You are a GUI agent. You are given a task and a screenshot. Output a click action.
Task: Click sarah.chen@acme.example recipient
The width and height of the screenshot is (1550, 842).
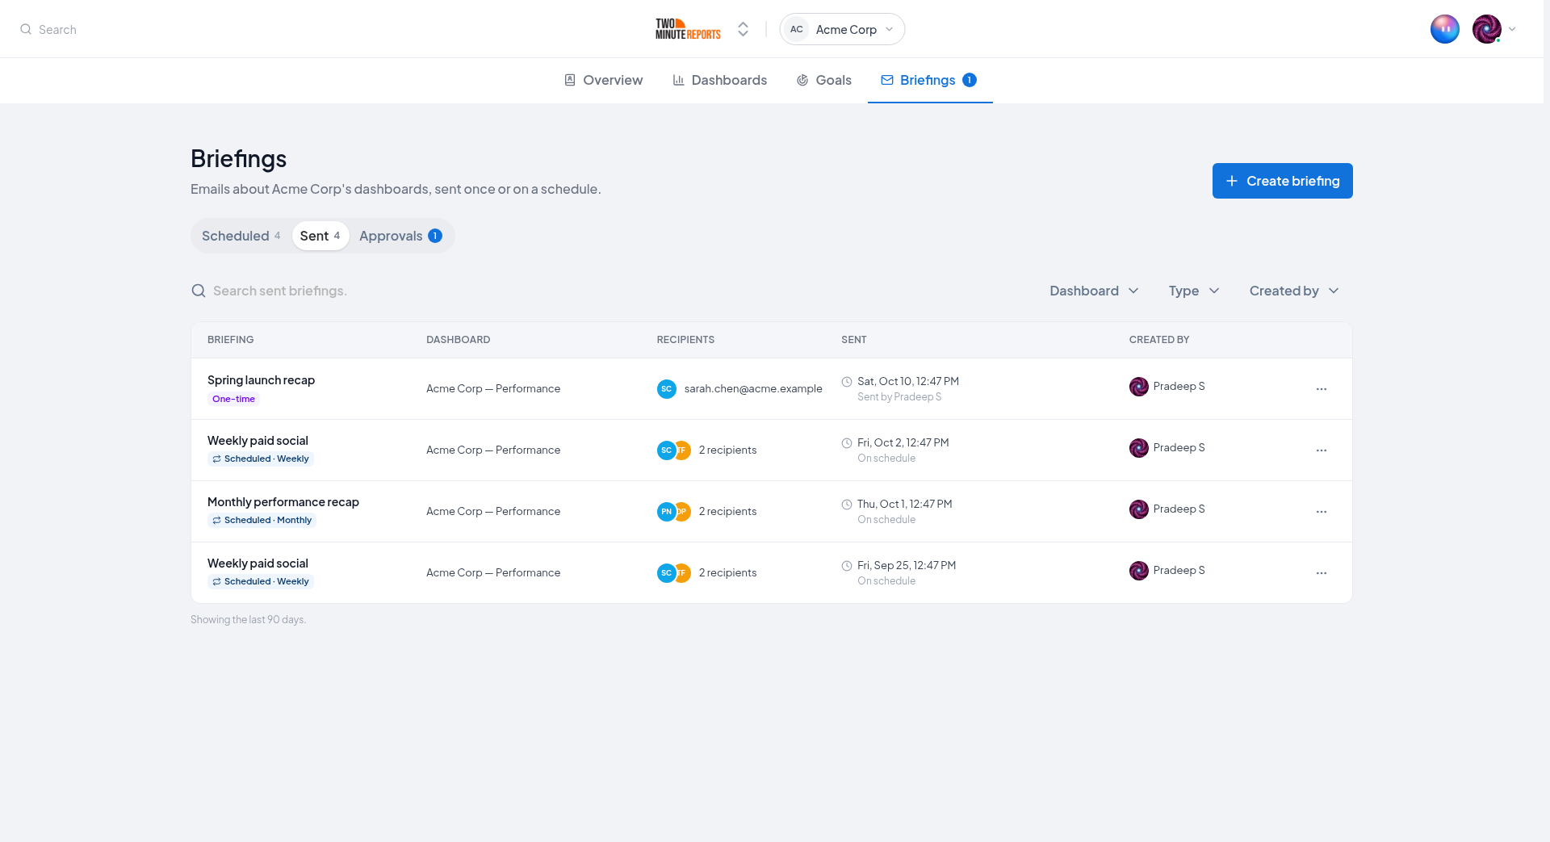tap(753, 389)
